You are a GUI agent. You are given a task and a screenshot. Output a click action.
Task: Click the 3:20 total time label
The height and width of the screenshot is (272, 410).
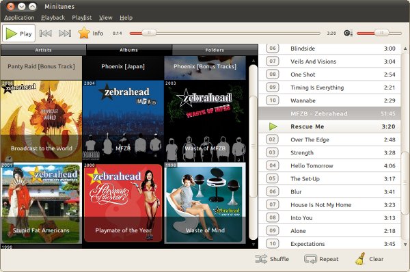[331, 33]
